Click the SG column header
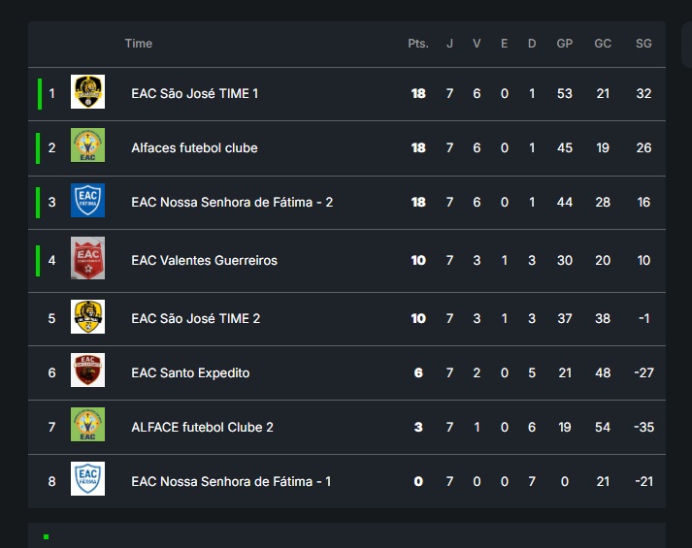The image size is (692, 548). (x=643, y=44)
